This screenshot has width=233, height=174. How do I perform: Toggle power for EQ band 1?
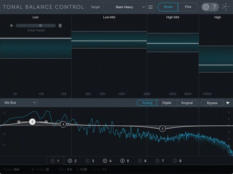[52, 161]
